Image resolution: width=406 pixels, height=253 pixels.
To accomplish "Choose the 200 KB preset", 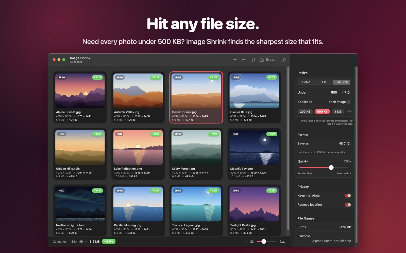I will coord(305,112).
